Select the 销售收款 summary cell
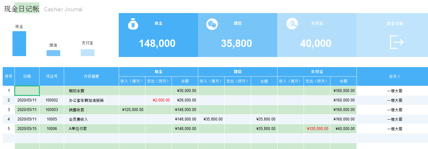The image size is (428, 149). point(91,110)
